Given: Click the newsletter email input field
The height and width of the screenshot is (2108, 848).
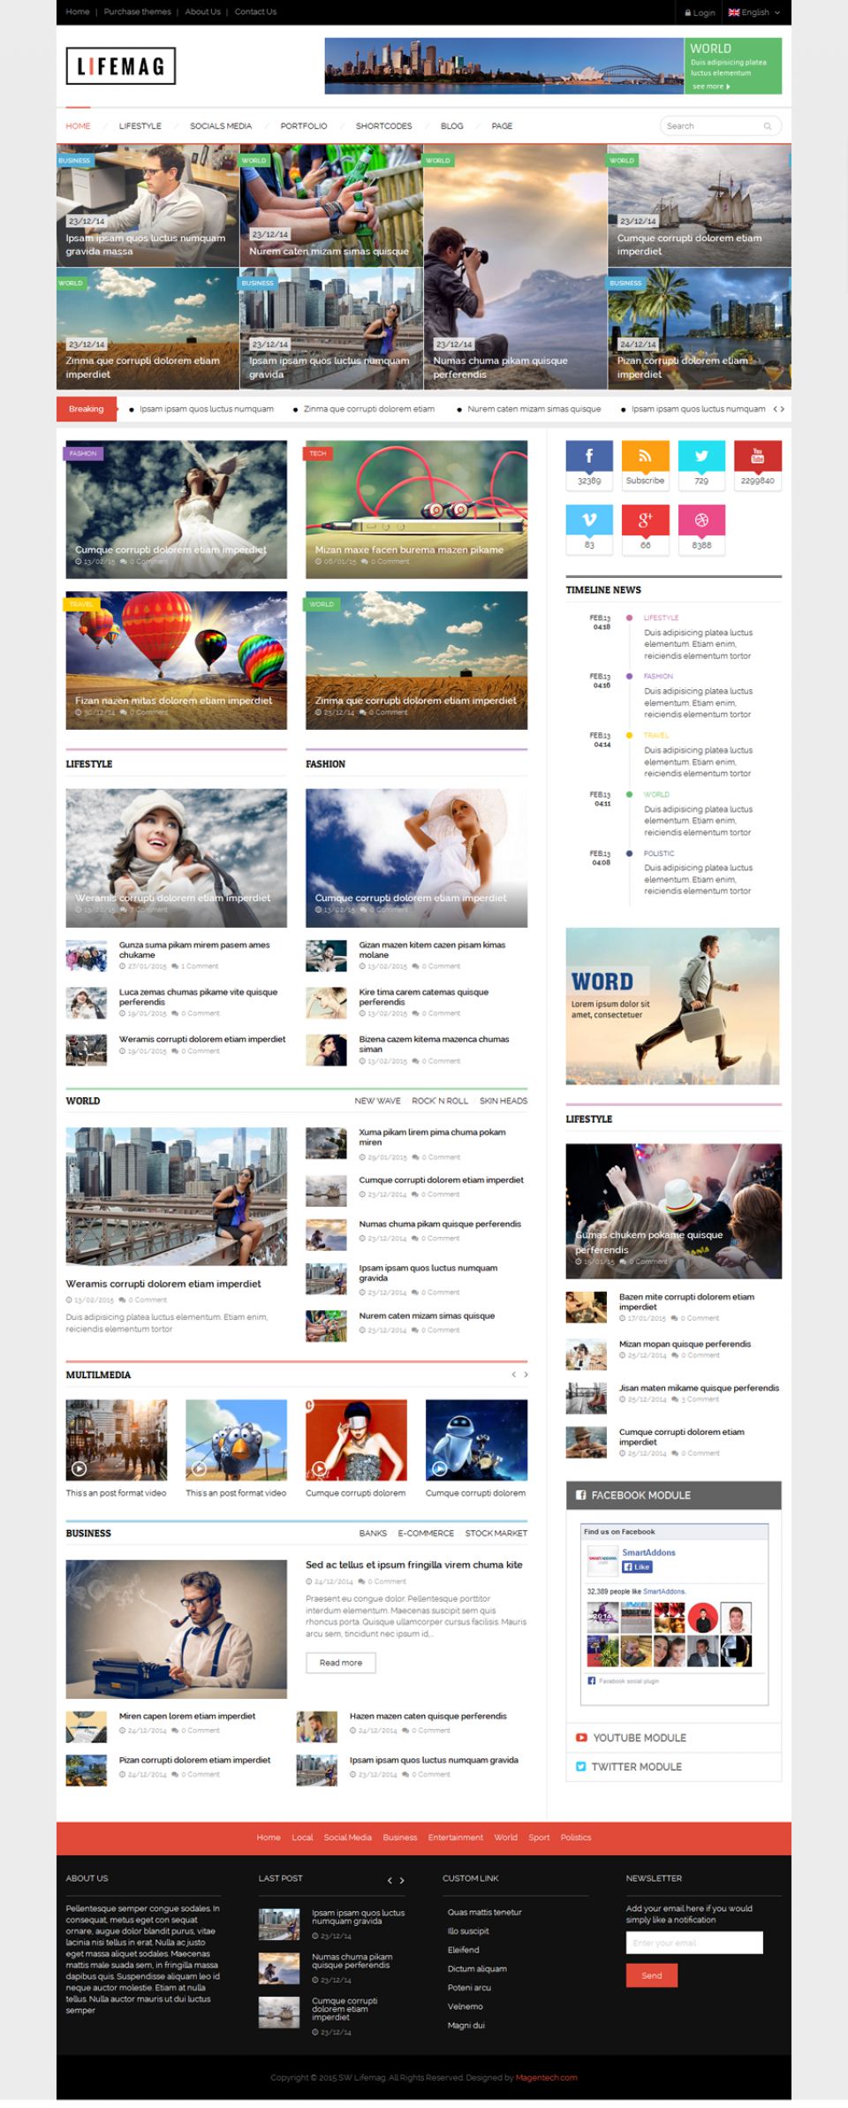Looking at the screenshot, I should tap(693, 1942).
